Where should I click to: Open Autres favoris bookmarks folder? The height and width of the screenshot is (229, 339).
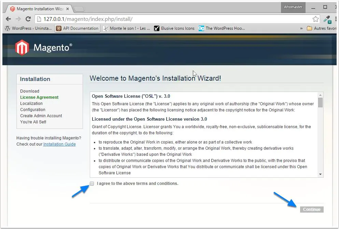tap(322, 28)
